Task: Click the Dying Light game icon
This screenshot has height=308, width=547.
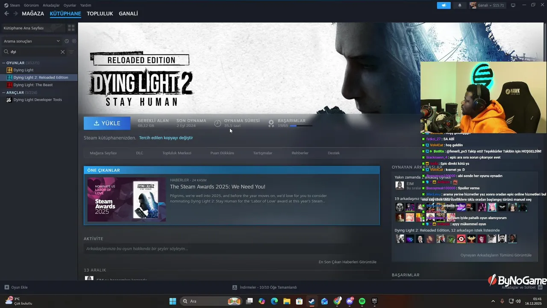Action: coord(9,70)
